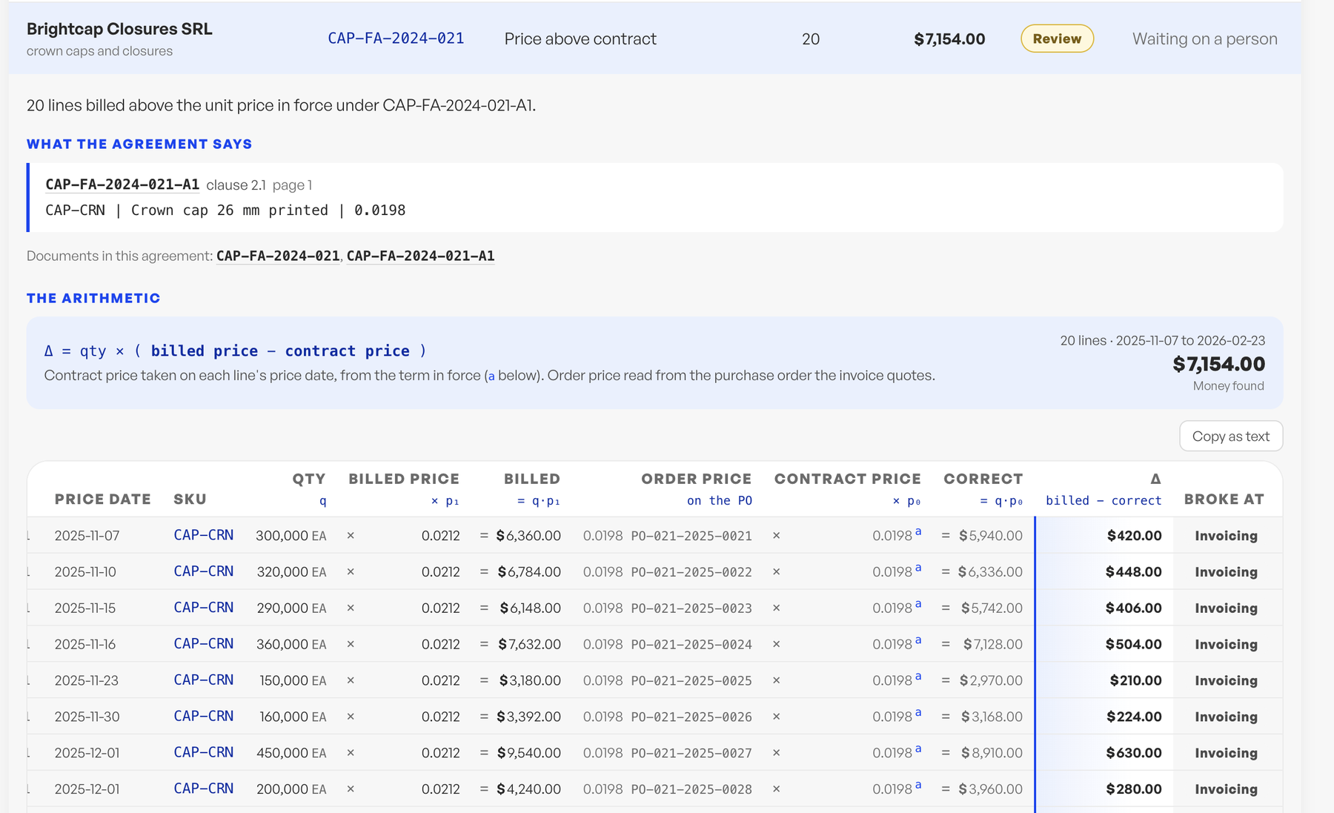Click the BROKE AT column header
1334x813 pixels.
click(1224, 500)
